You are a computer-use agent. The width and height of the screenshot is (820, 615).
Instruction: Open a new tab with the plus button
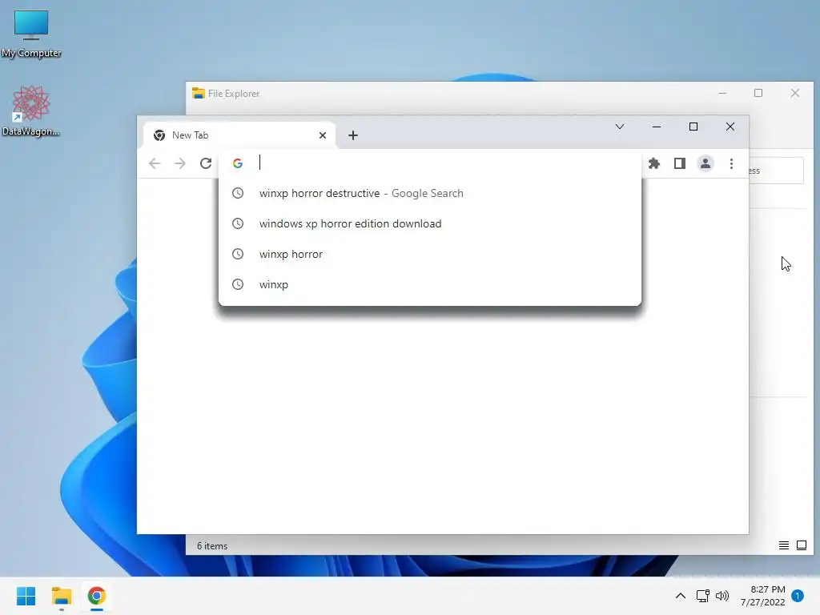(353, 135)
